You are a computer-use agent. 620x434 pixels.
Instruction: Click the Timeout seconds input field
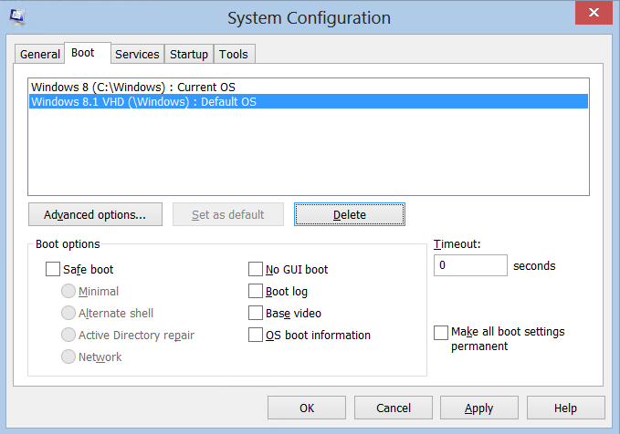[x=470, y=265]
